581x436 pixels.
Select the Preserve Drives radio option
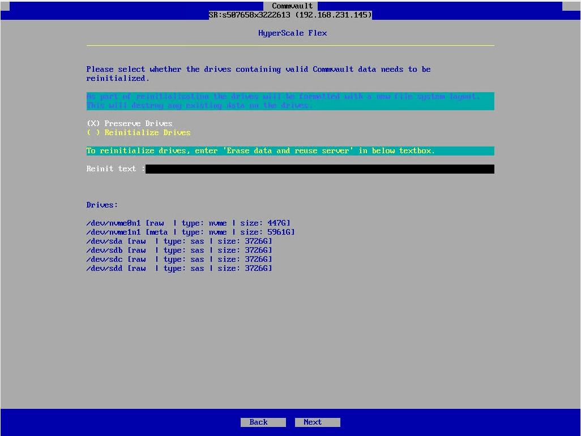[x=129, y=123]
